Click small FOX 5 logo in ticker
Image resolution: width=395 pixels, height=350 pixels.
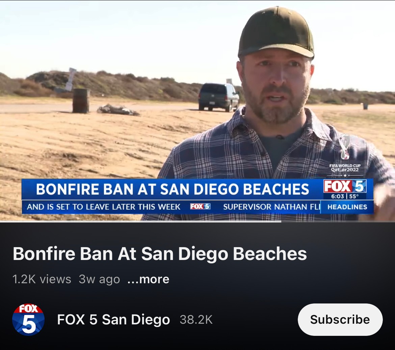200,207
